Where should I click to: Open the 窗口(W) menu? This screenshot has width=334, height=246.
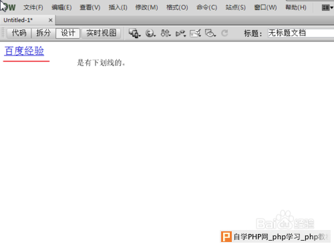pyautogui.click(x=265, y=7)
